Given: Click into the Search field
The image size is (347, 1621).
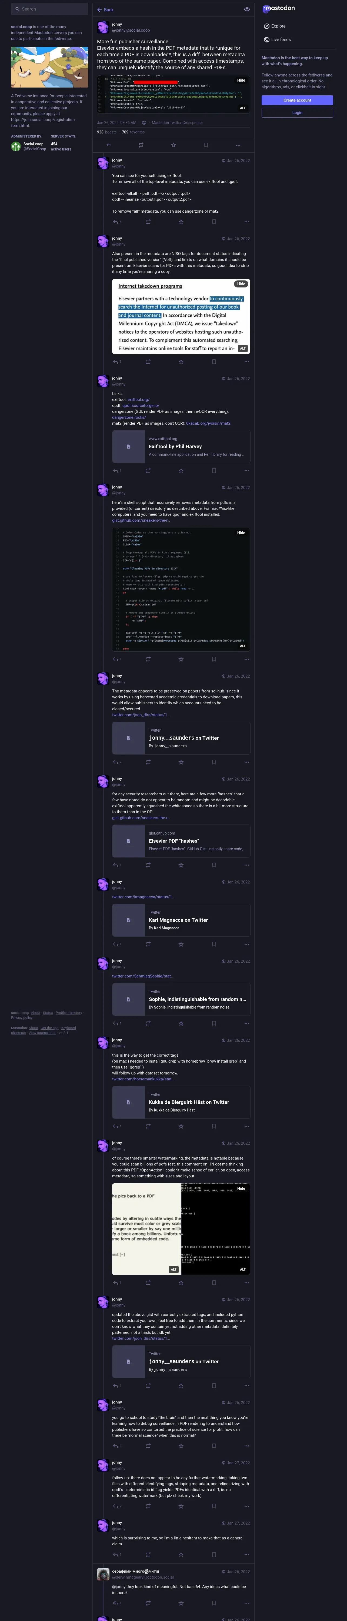Looking at the screenshot, I should 49,9.
